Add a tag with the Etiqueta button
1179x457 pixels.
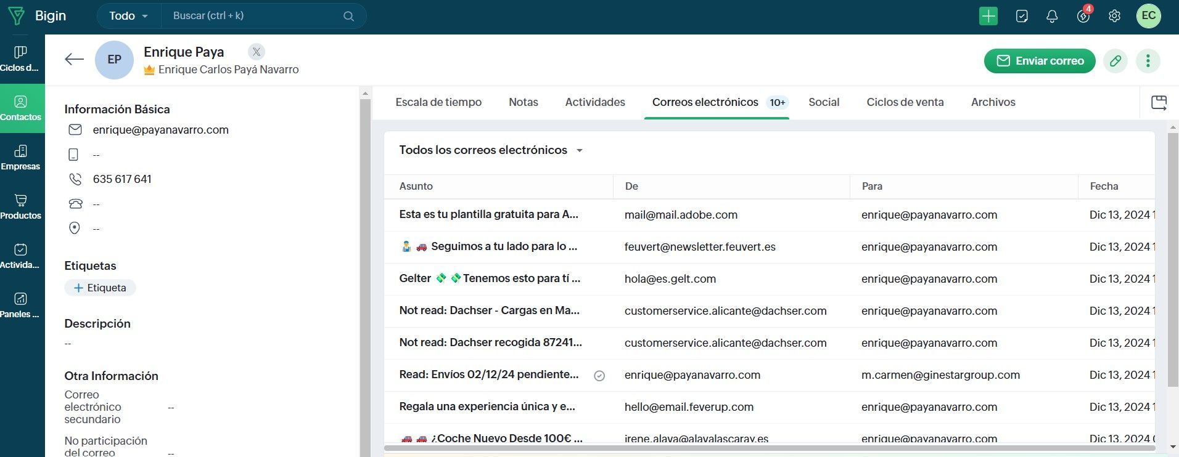[100, 288]
